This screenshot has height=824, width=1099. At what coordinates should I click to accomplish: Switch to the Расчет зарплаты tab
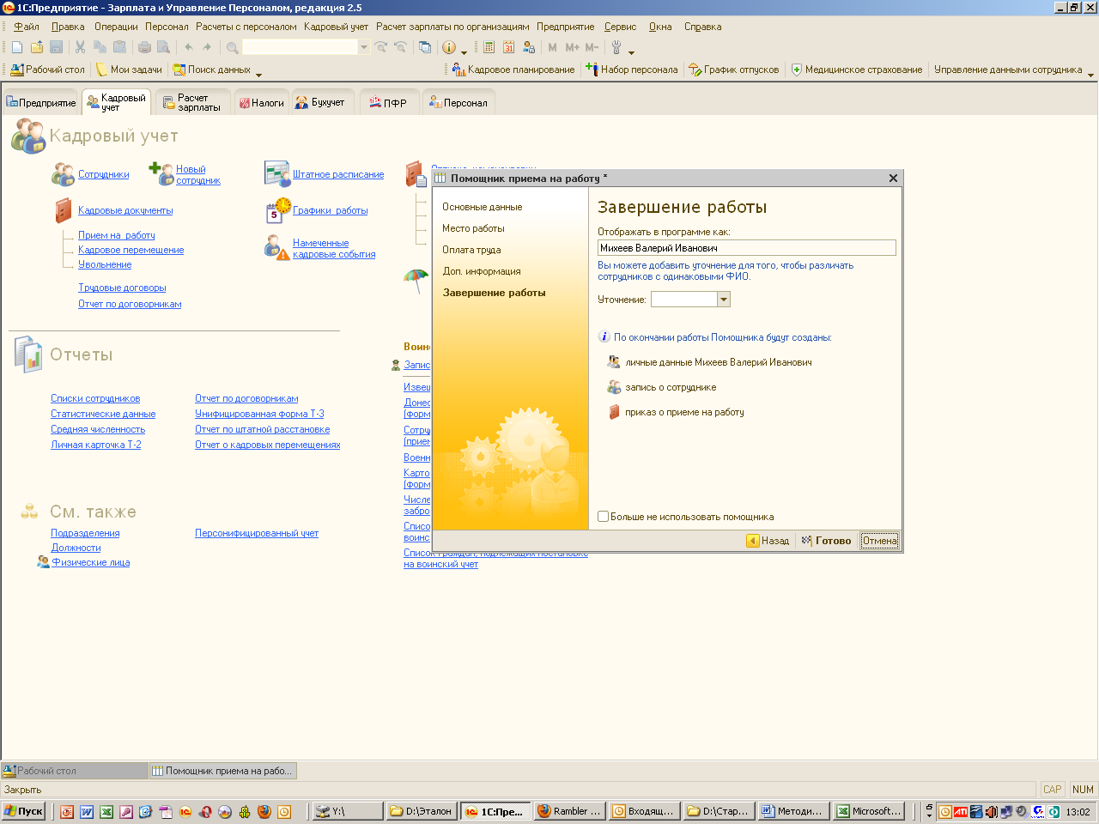[x=192, y=102]
